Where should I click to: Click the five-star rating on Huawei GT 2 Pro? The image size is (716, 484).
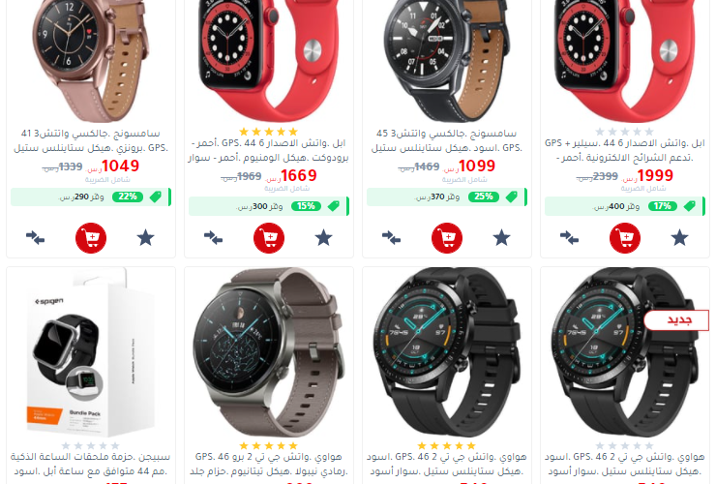269,445
